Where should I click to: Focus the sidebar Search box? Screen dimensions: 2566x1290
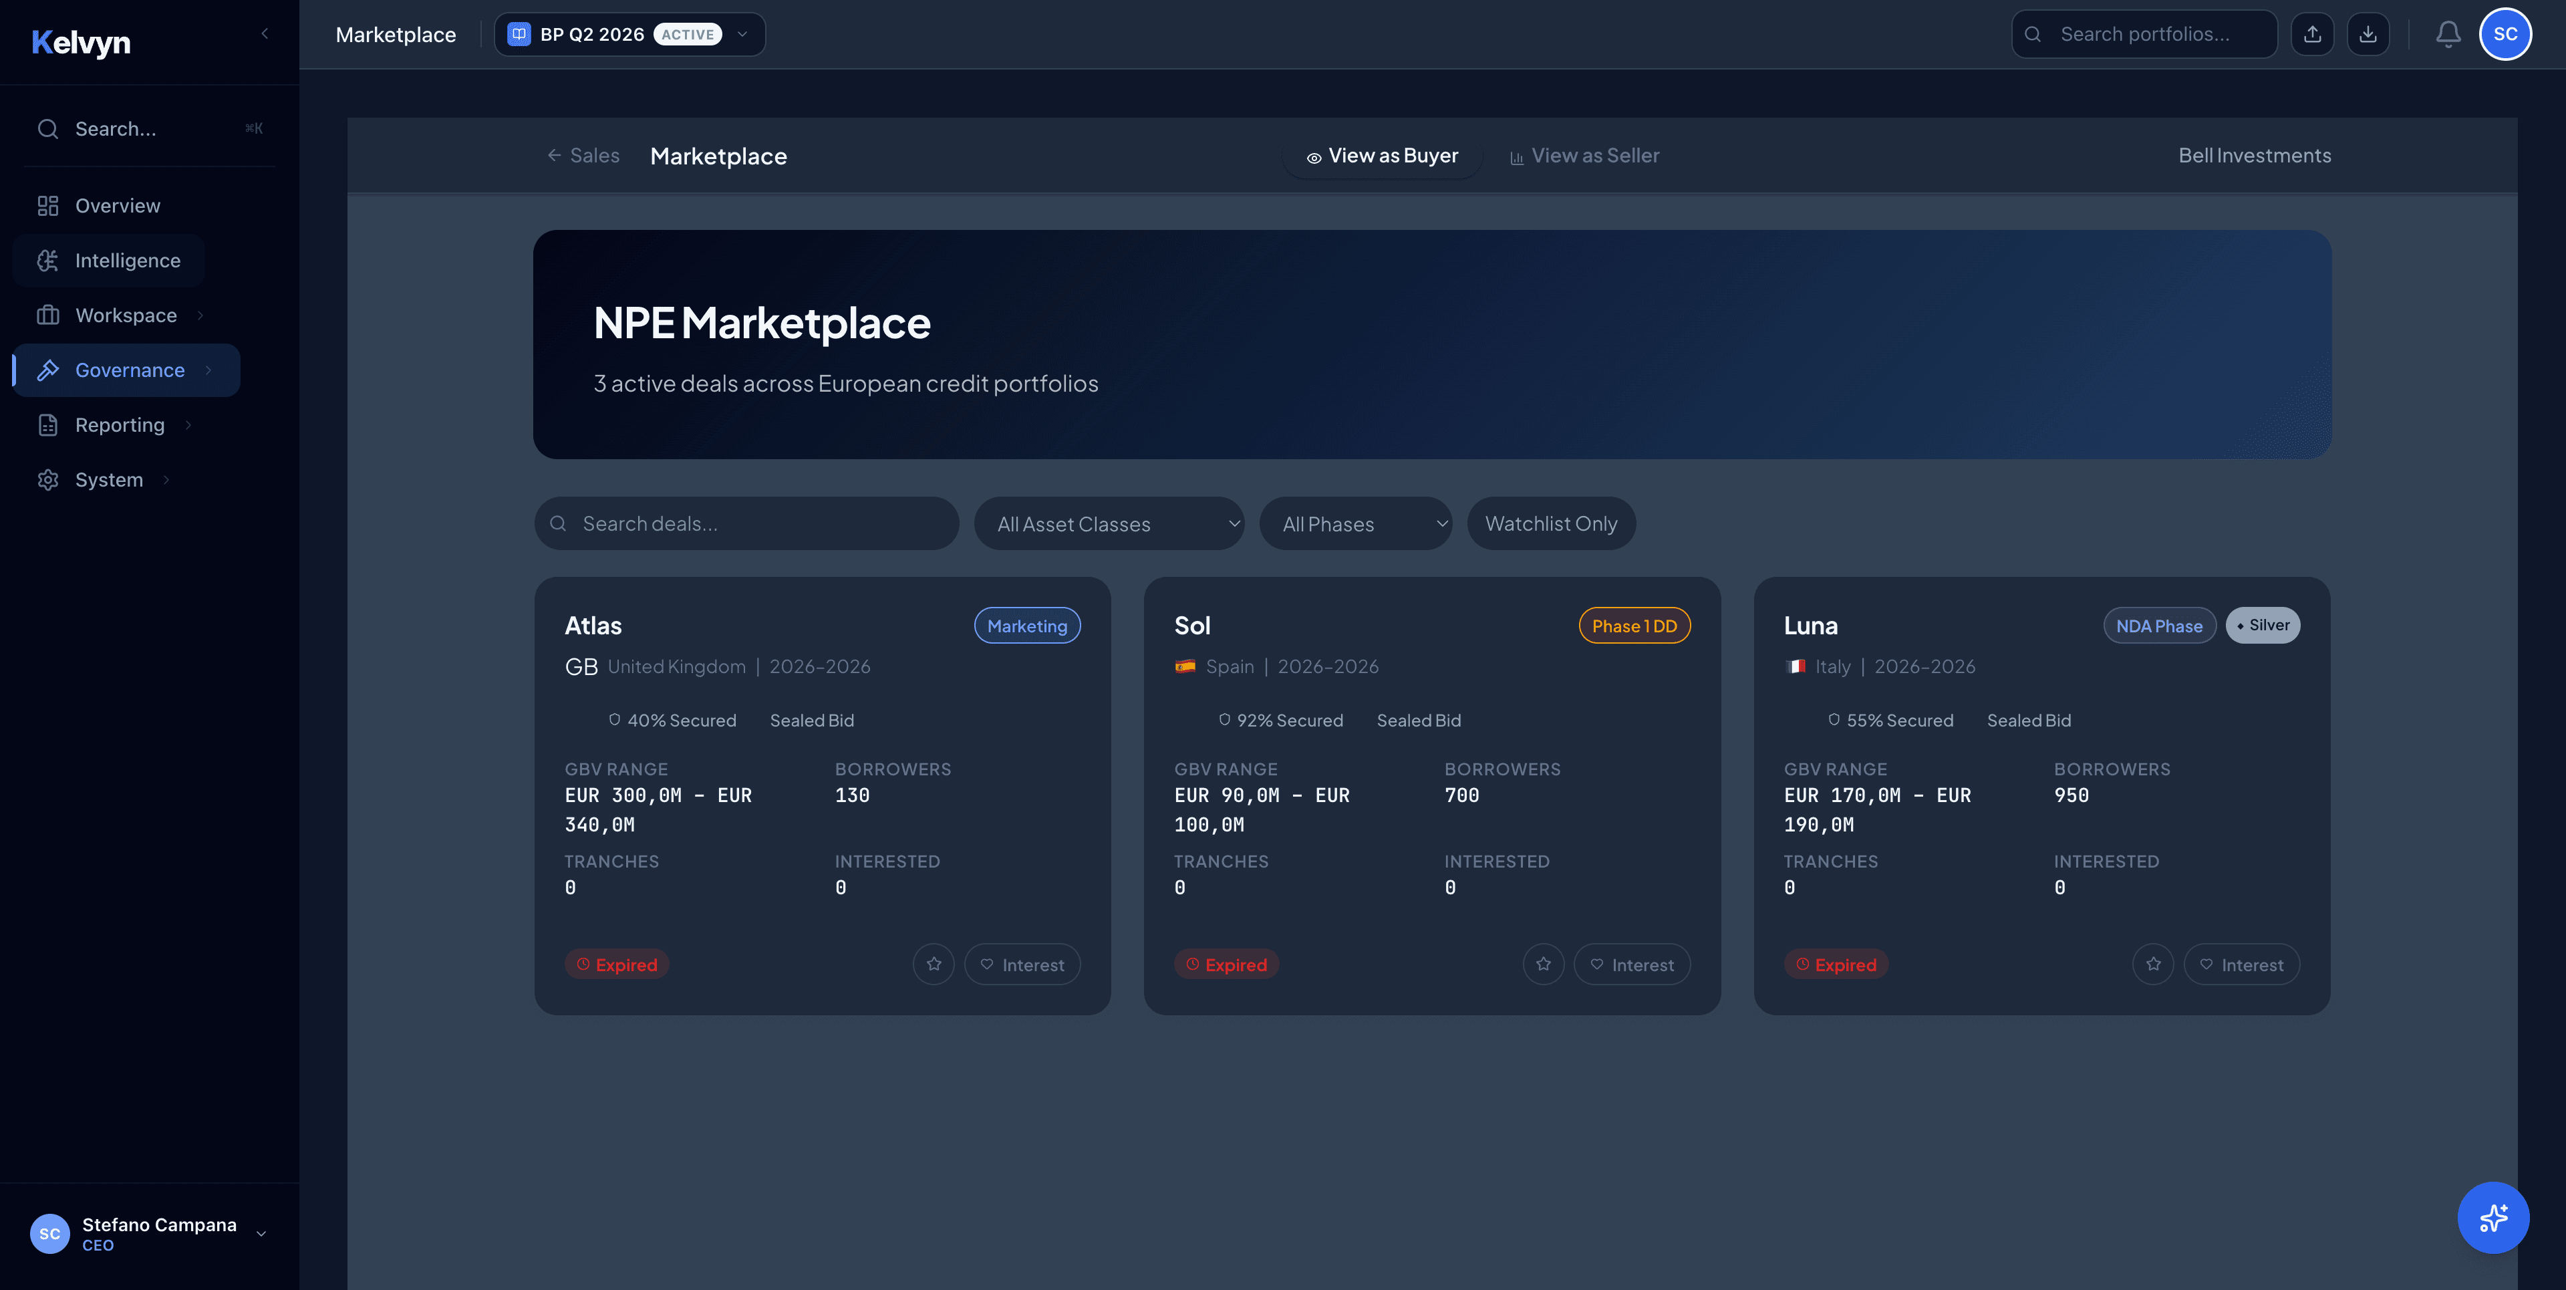pos(150,128)
